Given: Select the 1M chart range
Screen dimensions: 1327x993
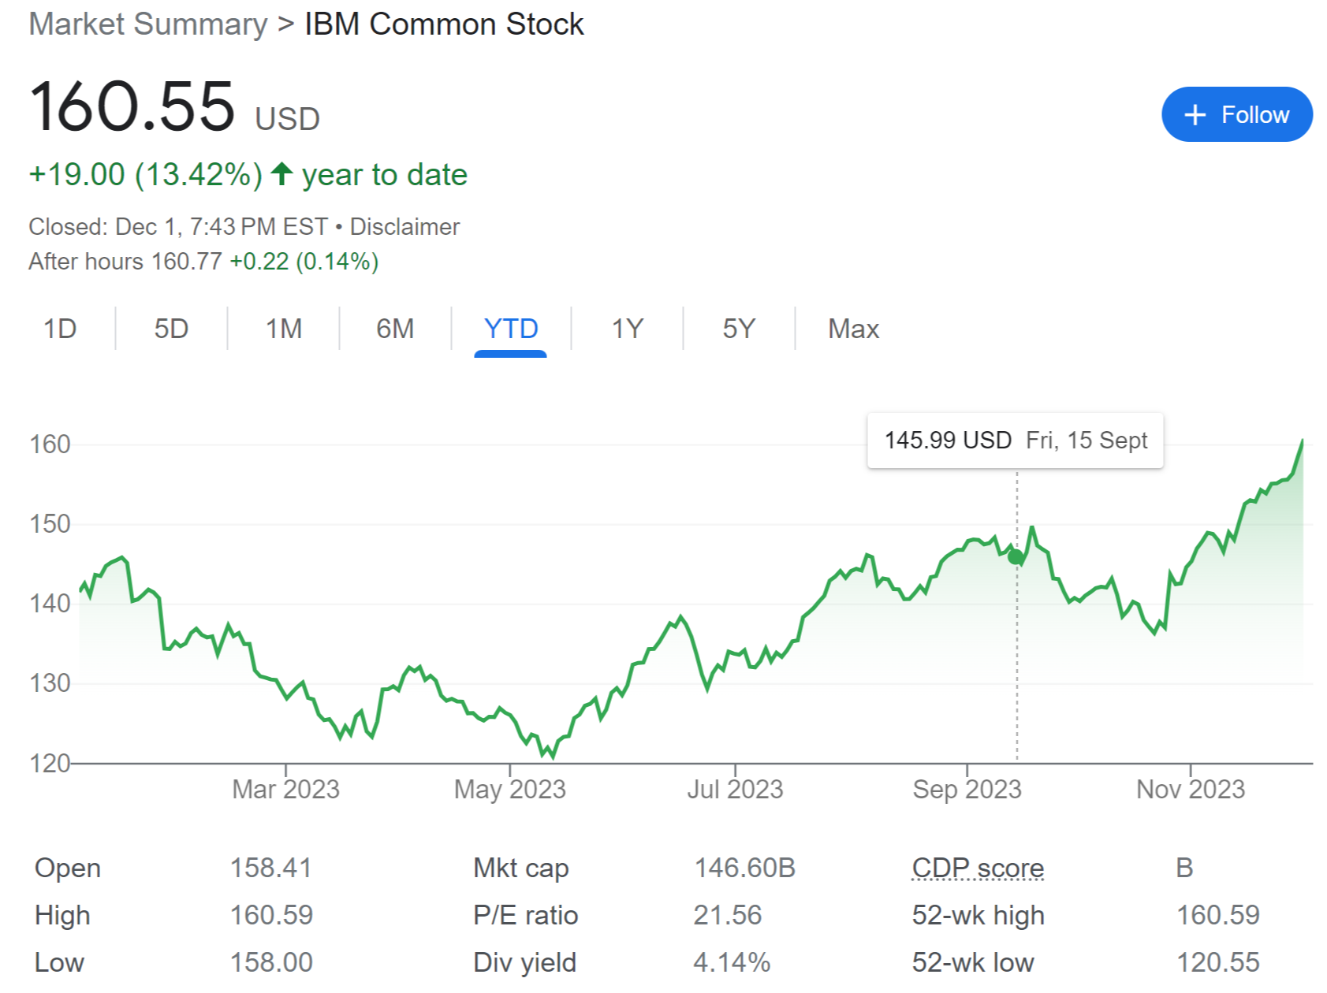Looking at the screenshot, I should coord(283,329).
